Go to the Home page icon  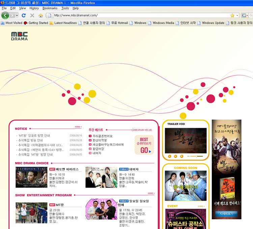41,16
